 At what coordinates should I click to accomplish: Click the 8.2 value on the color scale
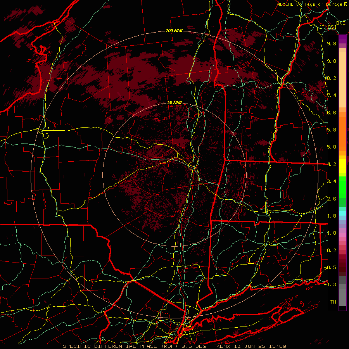tap(332, 78)
